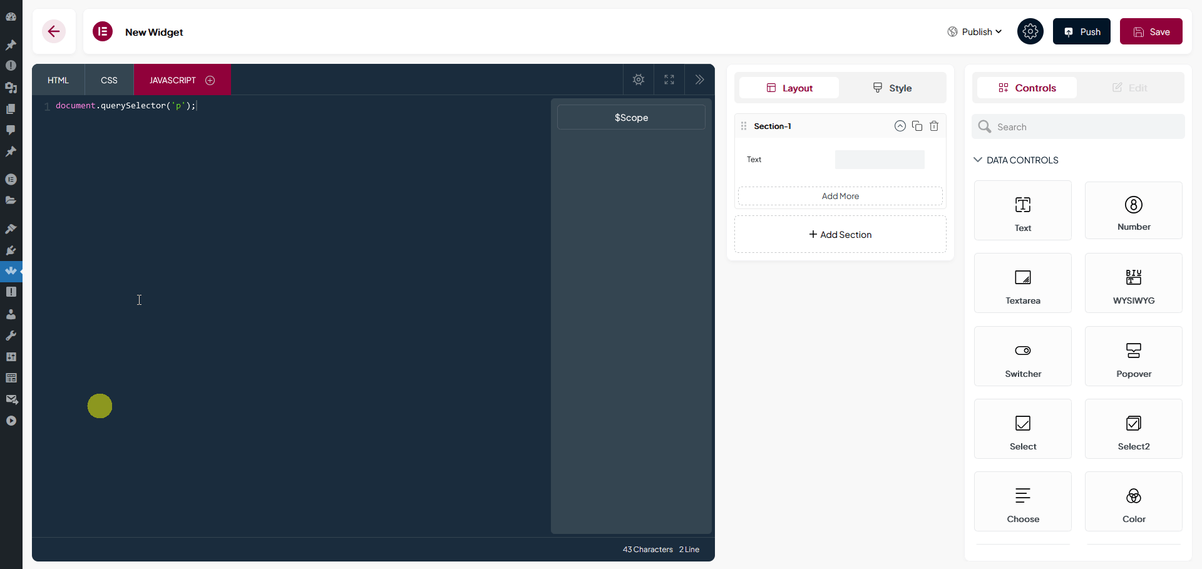Select the Popover control
Viewport: 1202px width, 569px height.
[1134, 356]
